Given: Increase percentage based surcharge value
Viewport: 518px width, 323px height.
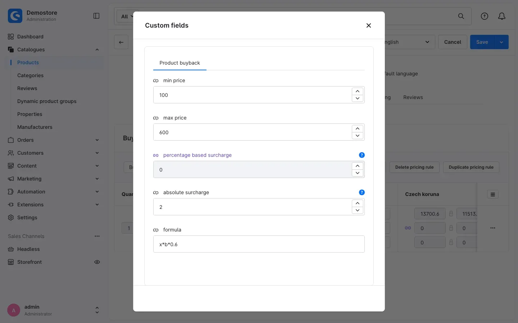Looking at the screenshot, I should point(358,166).
